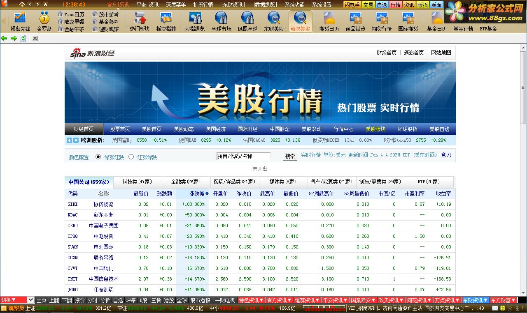Switch to the 医药/食品类 (21家) tab
This screenshot has width=527, height=313.
tap(234, 182)
